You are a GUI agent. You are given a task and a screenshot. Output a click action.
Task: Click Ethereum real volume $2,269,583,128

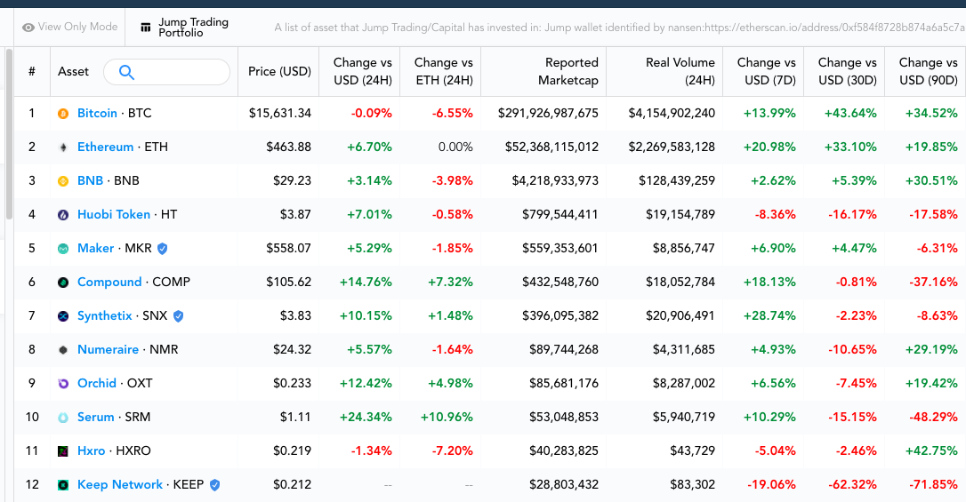click(672, 147)
